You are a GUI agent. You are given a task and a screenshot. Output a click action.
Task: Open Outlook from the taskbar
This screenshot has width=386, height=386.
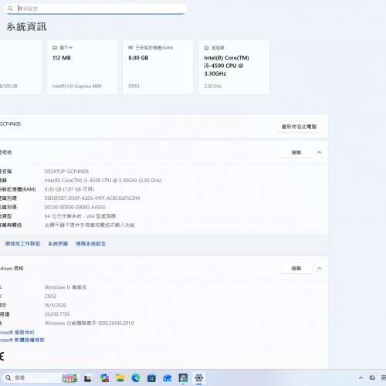click(x=168, y=378)
